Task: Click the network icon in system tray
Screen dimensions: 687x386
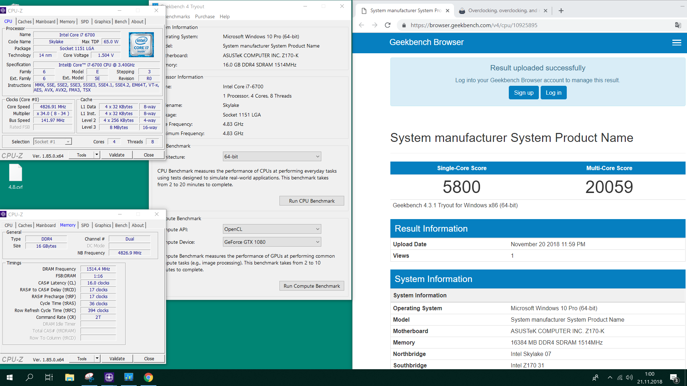Action: [620, 377]
